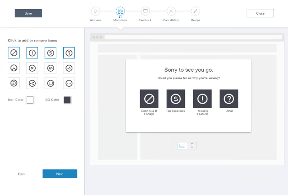Go to the Welcome step
The height and width of the screenshot is (195, 288).
click(x=96, y=11)
